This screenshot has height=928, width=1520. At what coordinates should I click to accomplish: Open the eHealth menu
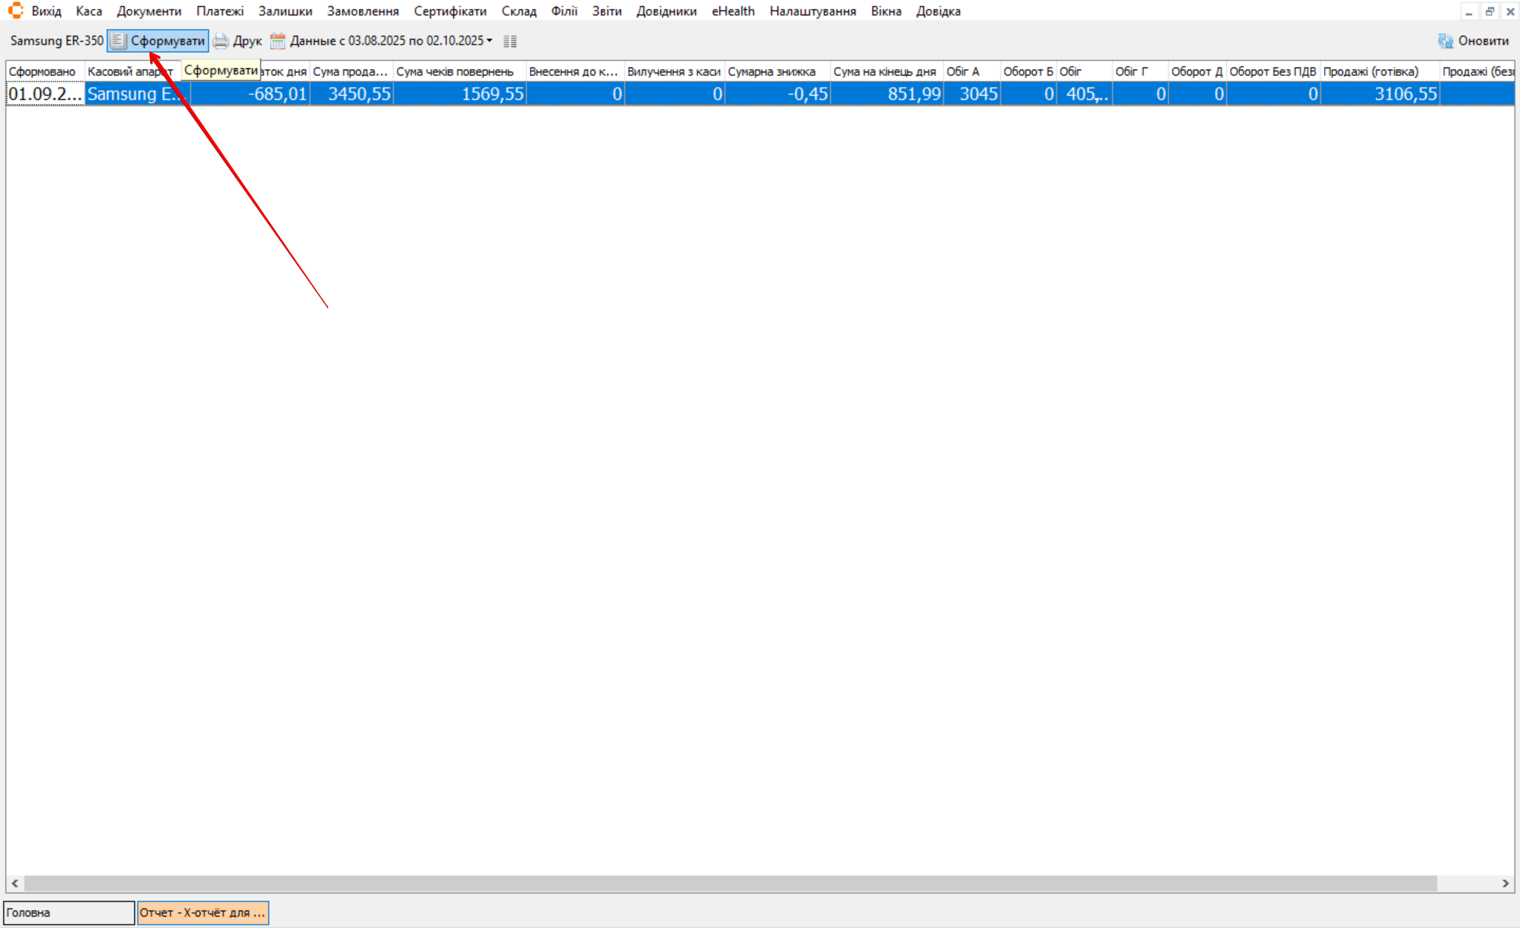[732, 11]
